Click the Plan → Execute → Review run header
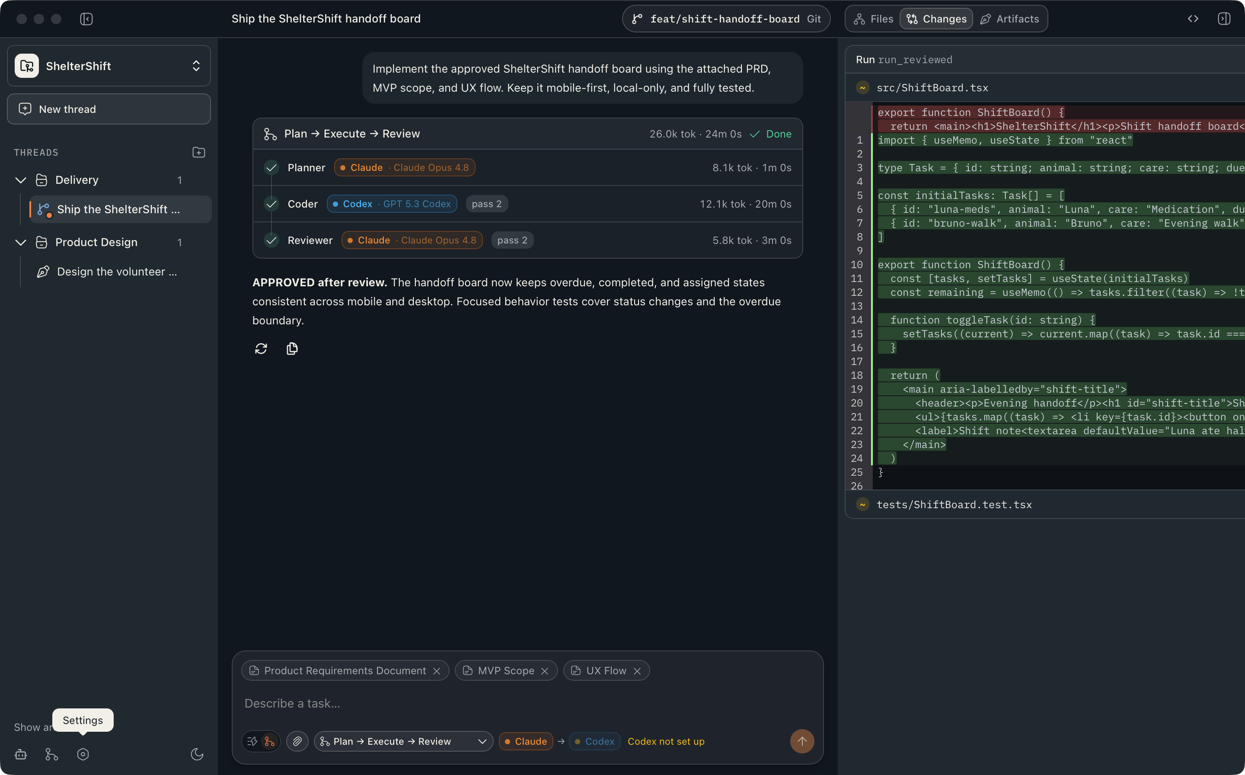Screen dimensions: 1245x775 click(x=527, y=134)
